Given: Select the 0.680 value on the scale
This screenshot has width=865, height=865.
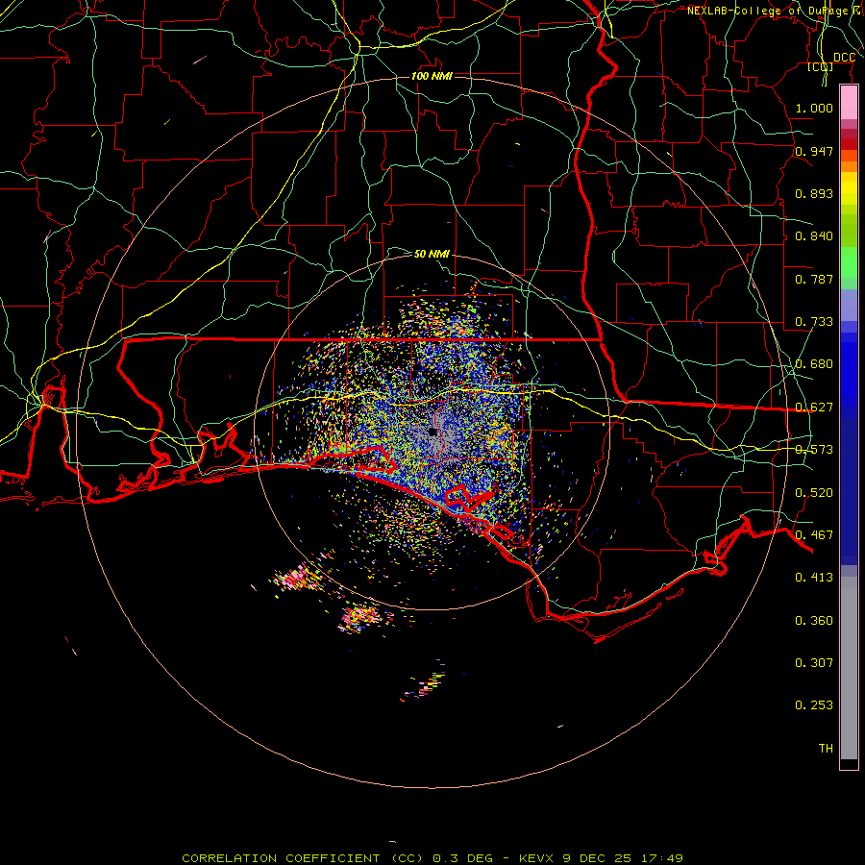Looking at the screenshot, I should 814,364.
